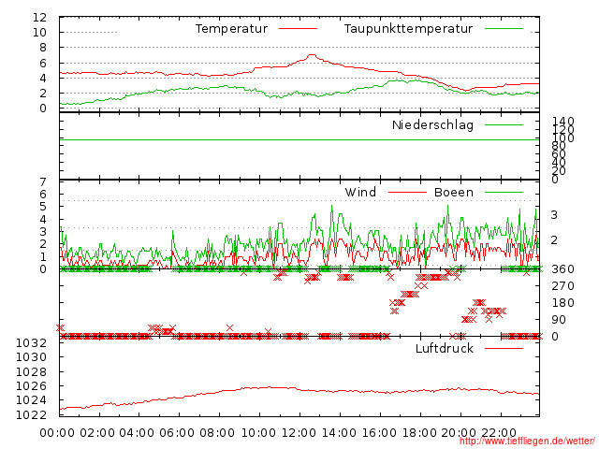
Task: Click the 360 wind direction axis value
Action: tap(562, 269)
